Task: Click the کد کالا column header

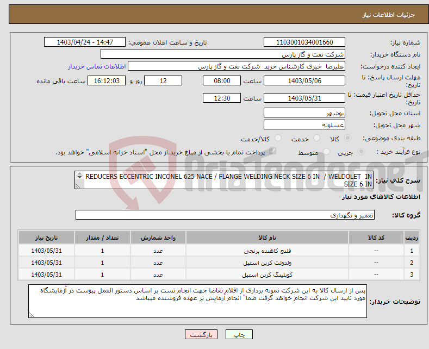Action: pyautogui.click(x=376, y=238)
